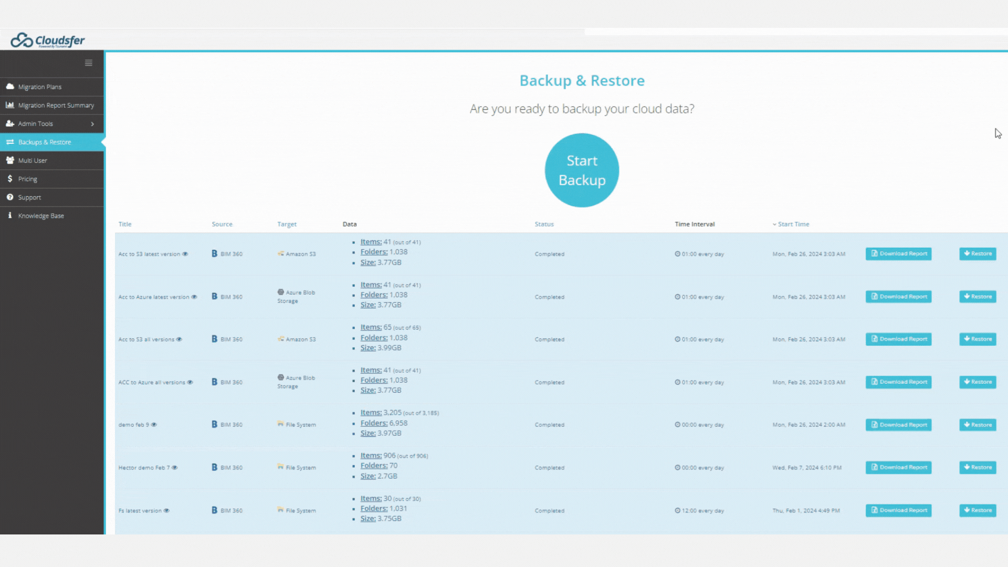This screenshot has width=1008, height=567.
Task: Open Migration Plans in the sidebar
Action: pyautogui.click(x=40, y=87)
